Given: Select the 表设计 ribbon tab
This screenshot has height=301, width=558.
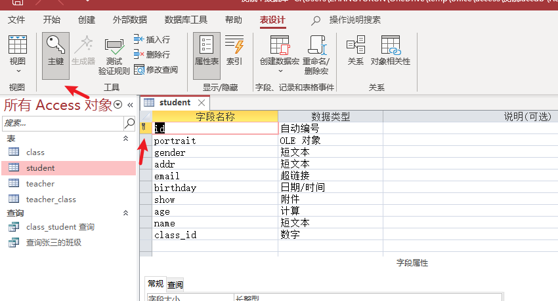Looking at the screenshot, I should [x=272, y=20].
